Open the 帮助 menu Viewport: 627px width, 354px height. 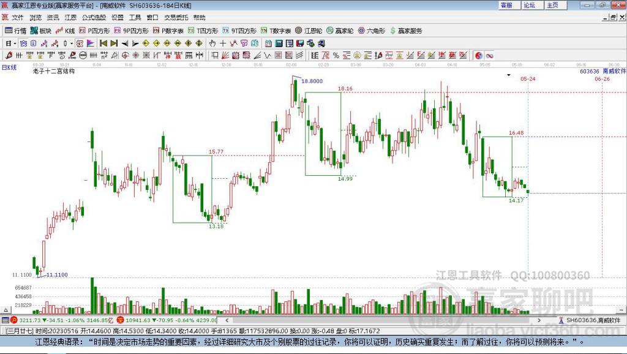click(x=199, y=17)
